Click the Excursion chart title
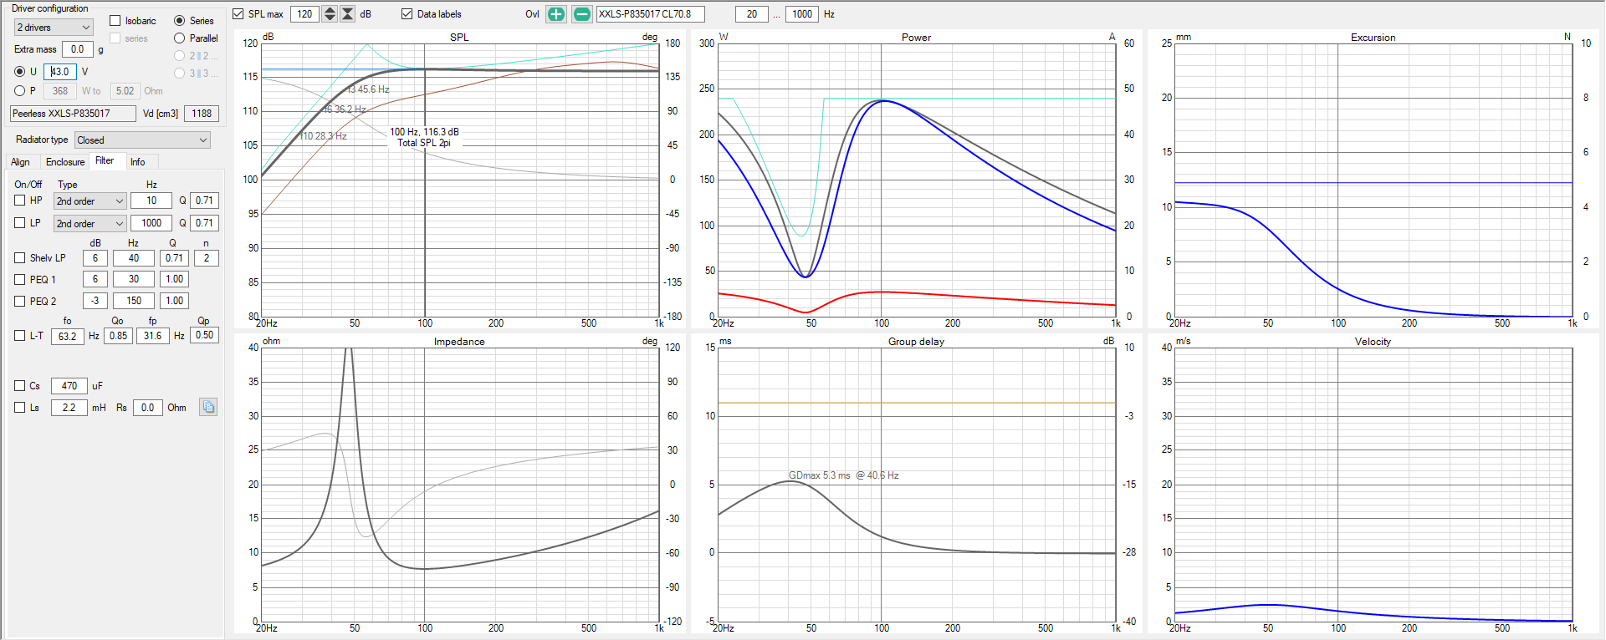The height and width of the screenshot is (640, 1606). (x=1373, y=38)
